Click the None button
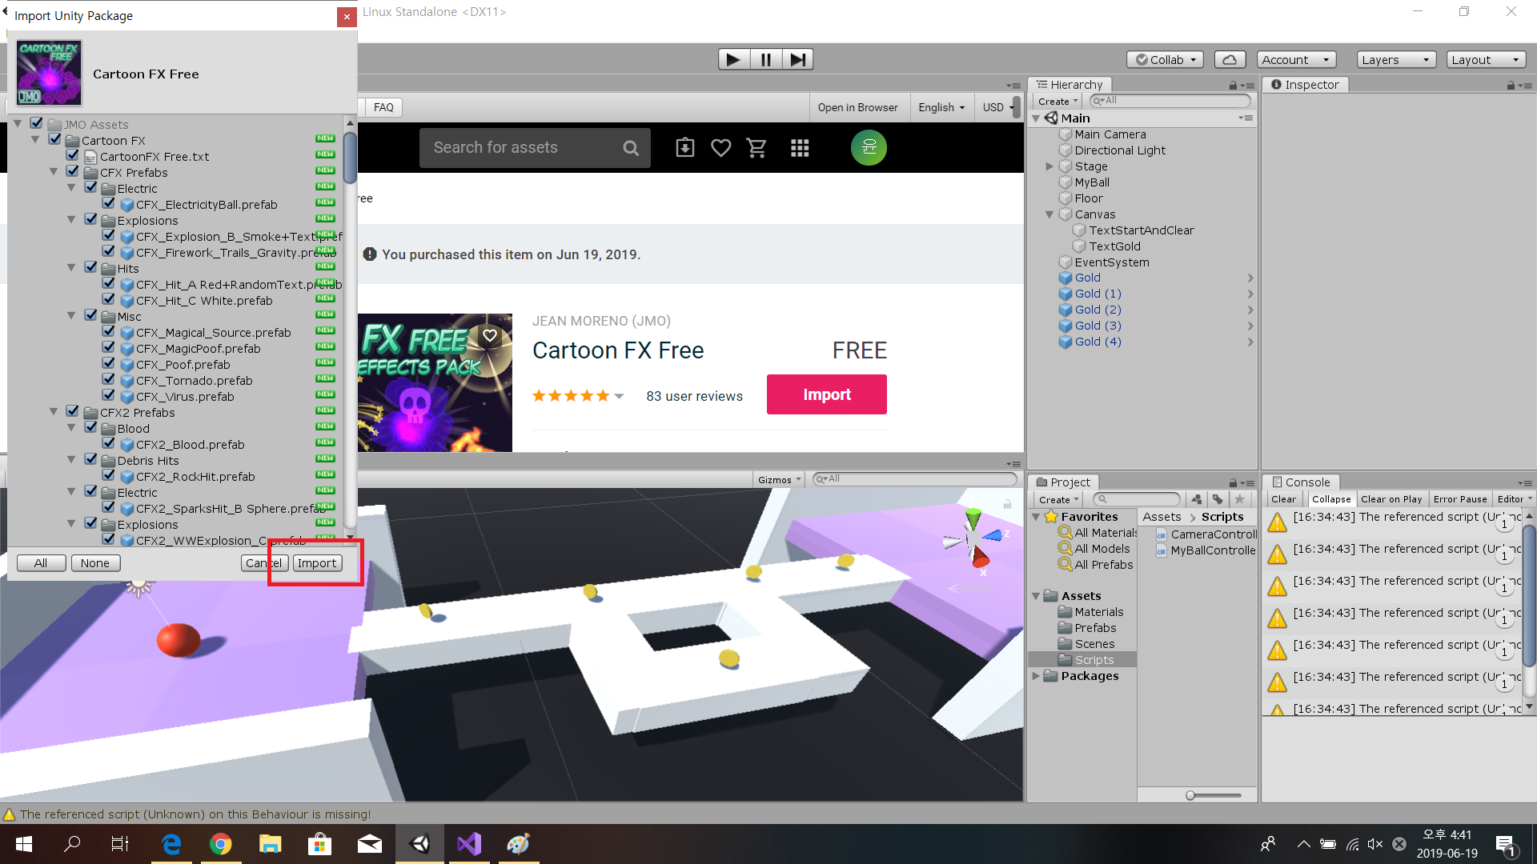This screenshot has height=864, width=1537. click(x=95, y=563)
